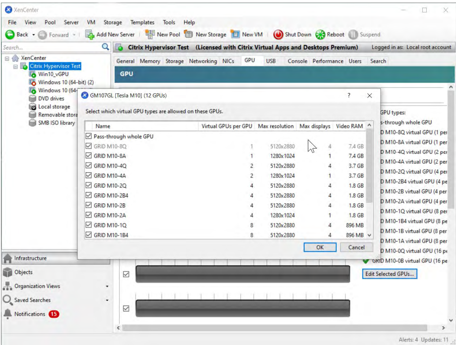Click the New Storage icon

[x=188, y=35]
